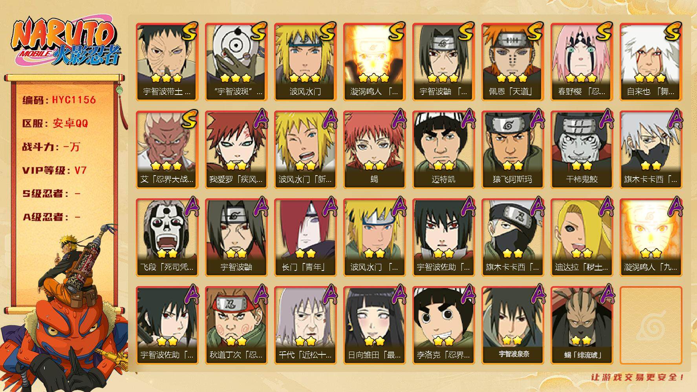697x392 pixels.
Task: Select the 飞段 skull-faced ninja card
Action: pos(167,238)
